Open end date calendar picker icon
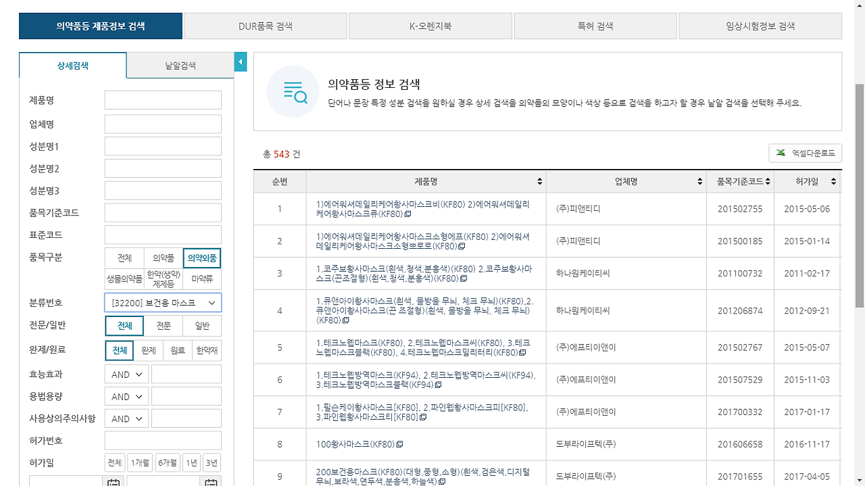This screenshot has width=865, height=486. 212,482
